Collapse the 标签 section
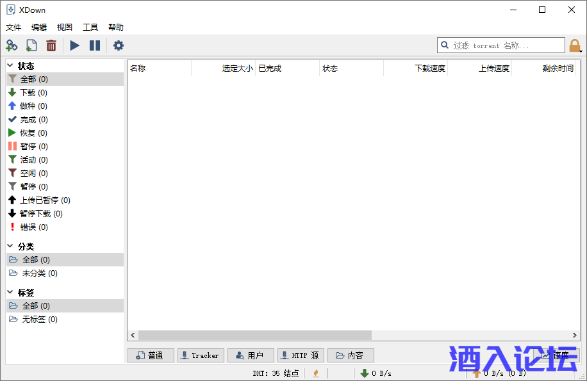Screen dimensions: 587x381 pyautogui.click(x=10, y=292)
